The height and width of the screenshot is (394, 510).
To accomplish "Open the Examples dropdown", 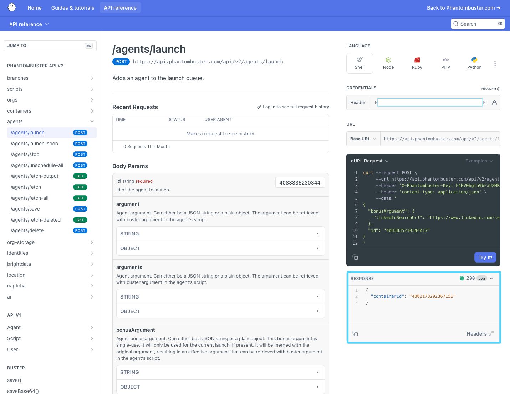I will click(479, 161).
